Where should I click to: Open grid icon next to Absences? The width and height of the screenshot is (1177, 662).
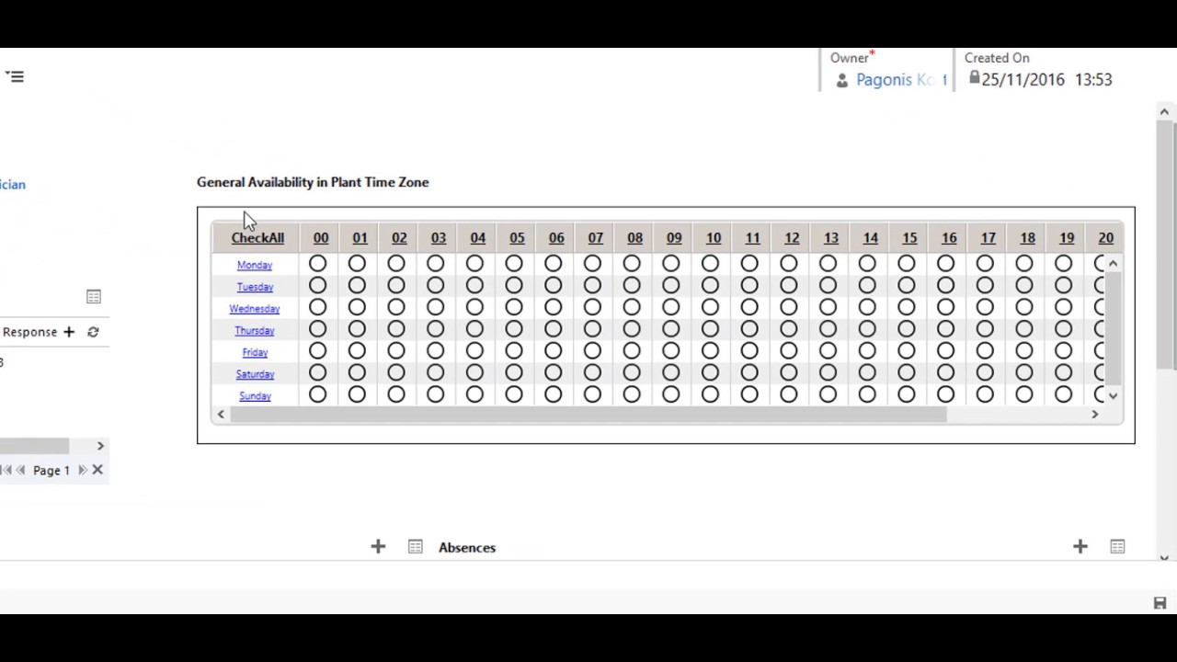416,547
